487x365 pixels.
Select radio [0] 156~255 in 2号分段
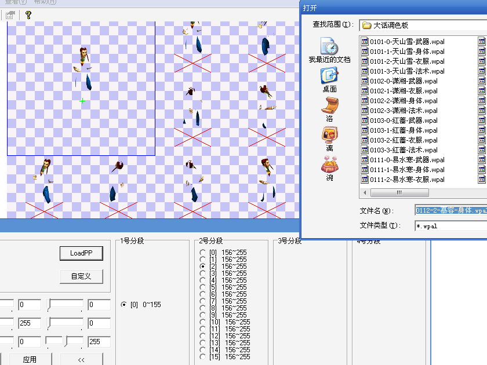click(202, 253)
